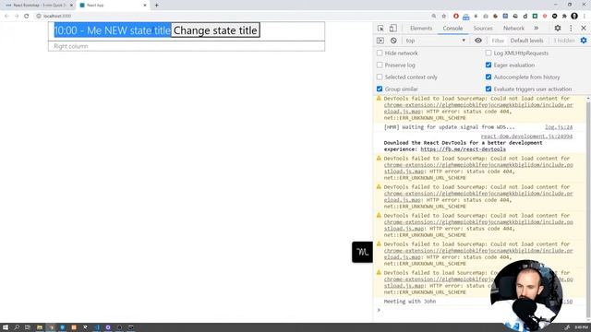Click the 10:00 - Me NEW state title text

(113, 30)
